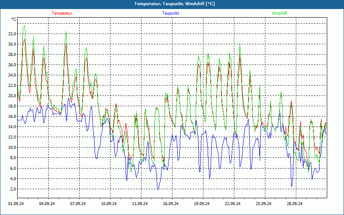Click the 24,0 y-axis value
Image resolution: width=344 pixels, height=215 pixels.
point(12,75)
